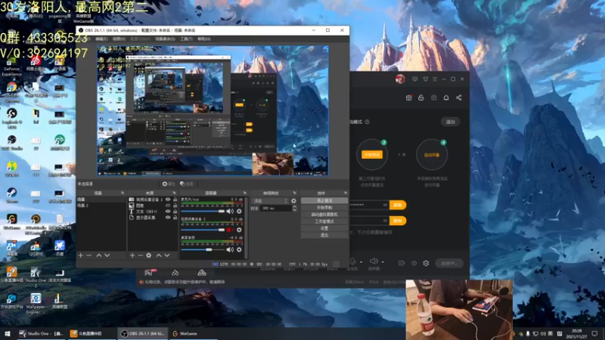This screenshot has width=605, height=340.
Task: Move source up with the arrow in the 来源 panel
Action: (x=159, y=255)
